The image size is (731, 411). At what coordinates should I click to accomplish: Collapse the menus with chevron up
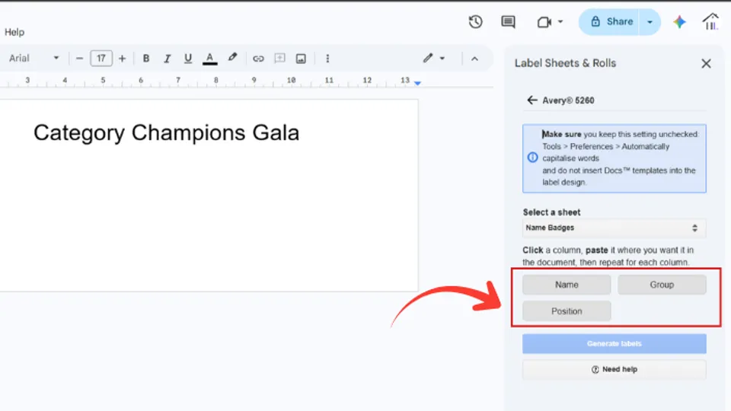(x=474, y=59)
